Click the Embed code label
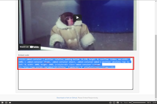 tap(24, 55)
